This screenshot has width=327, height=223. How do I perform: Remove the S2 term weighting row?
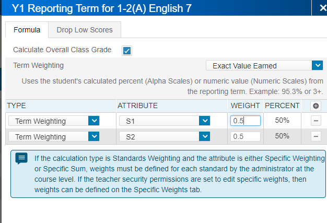[x=316, y=136]
